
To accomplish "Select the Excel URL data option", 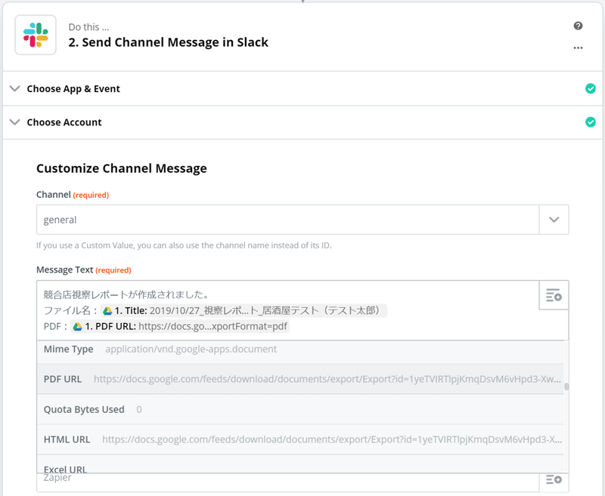I will (x=300, y=464).
